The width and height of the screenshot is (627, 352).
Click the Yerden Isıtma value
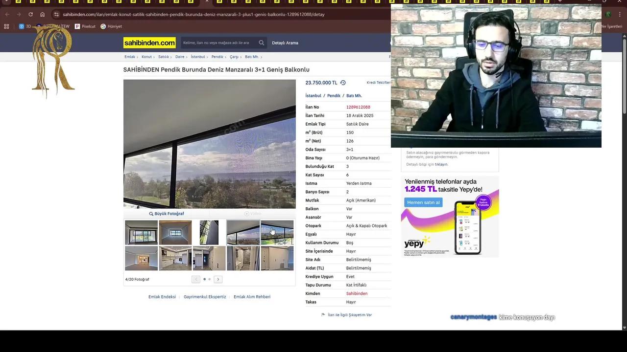(359, 183)
